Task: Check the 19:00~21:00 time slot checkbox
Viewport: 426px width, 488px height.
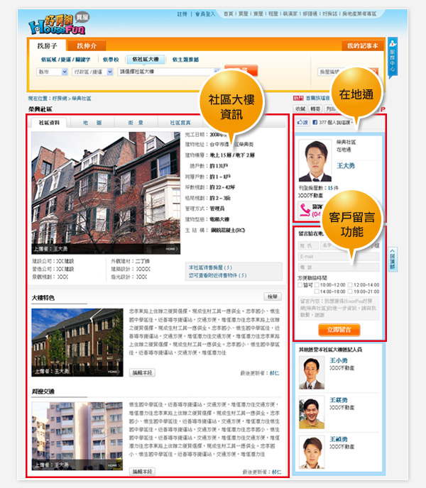Action: pos(350,292)
